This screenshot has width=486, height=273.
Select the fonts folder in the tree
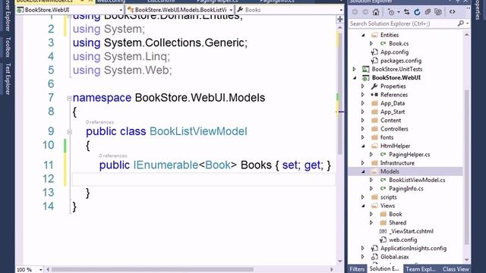(x=387, y=137)
